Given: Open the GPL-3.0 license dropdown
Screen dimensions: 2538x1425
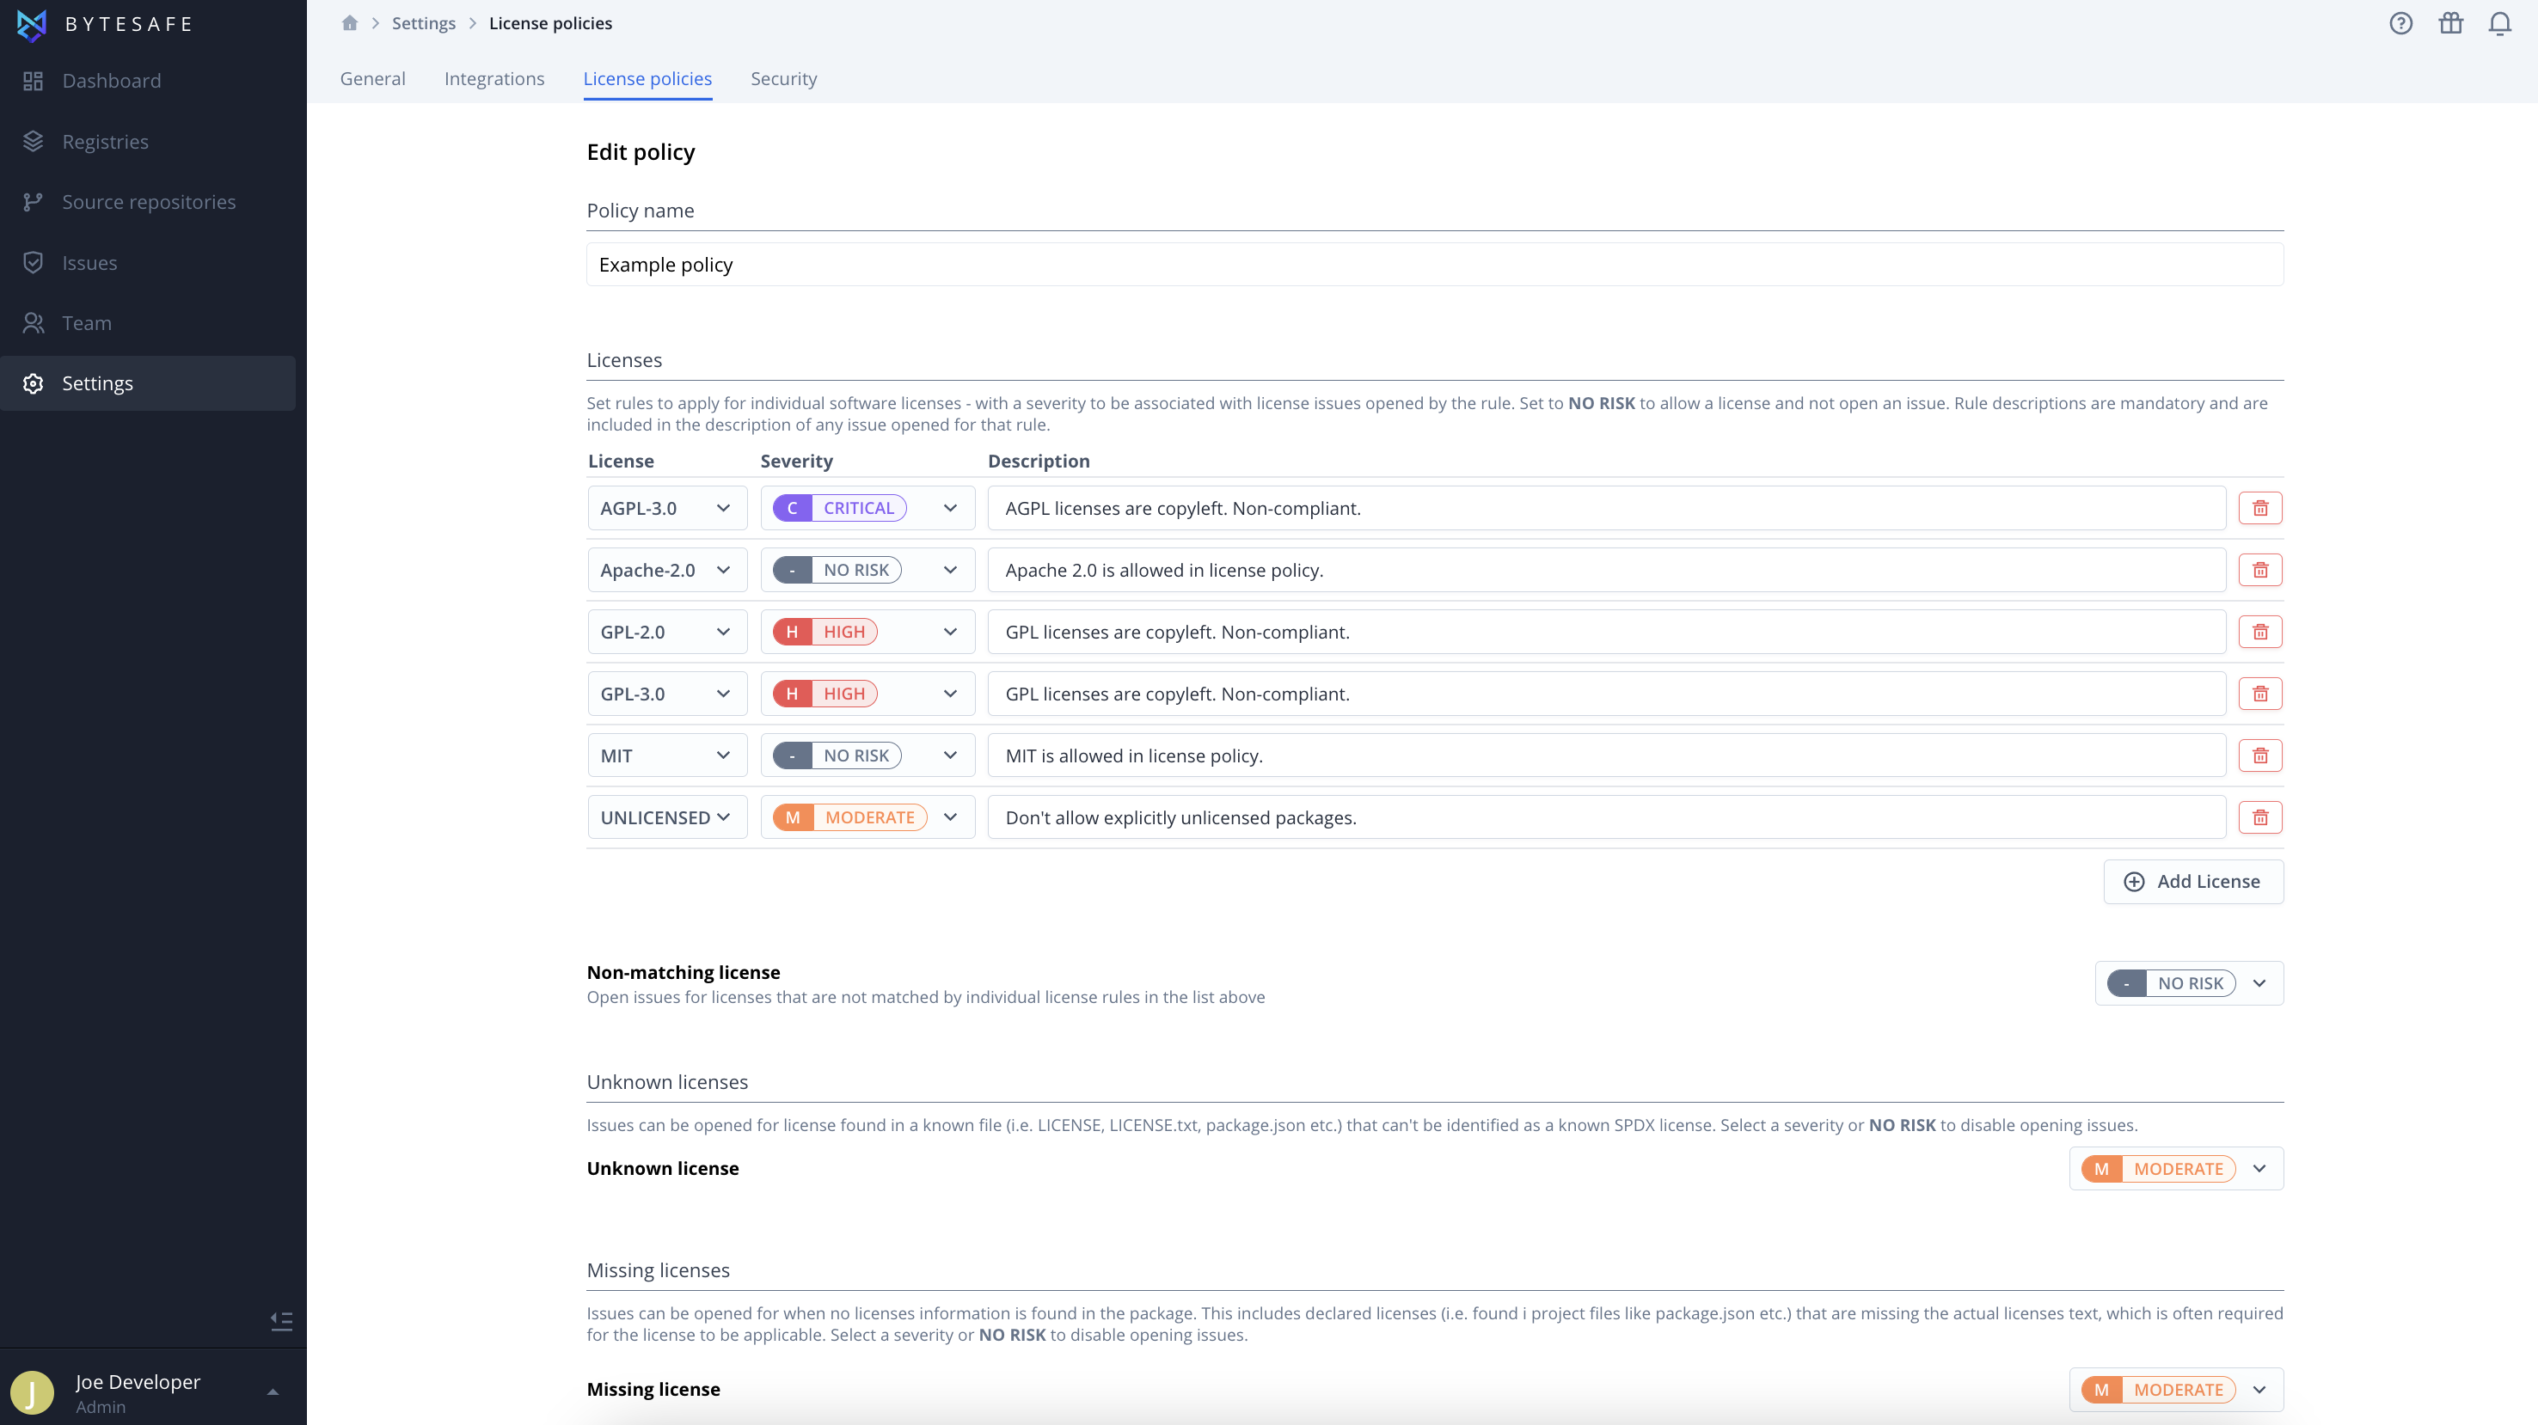Looking at the screenshot, I should click(667, 694).
